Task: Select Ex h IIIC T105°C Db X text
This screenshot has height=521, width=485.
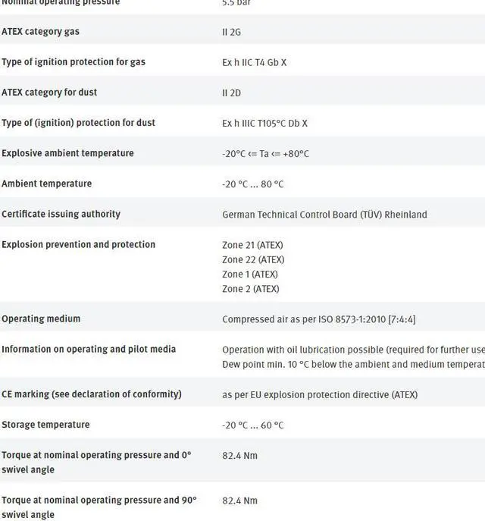Action: tap(265, 124)
